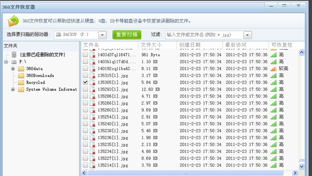This screenshot has width=312, height=176.
Task: Click the 360Downloads folder icon
Action: pyautogui.click(x=21, y=76)
